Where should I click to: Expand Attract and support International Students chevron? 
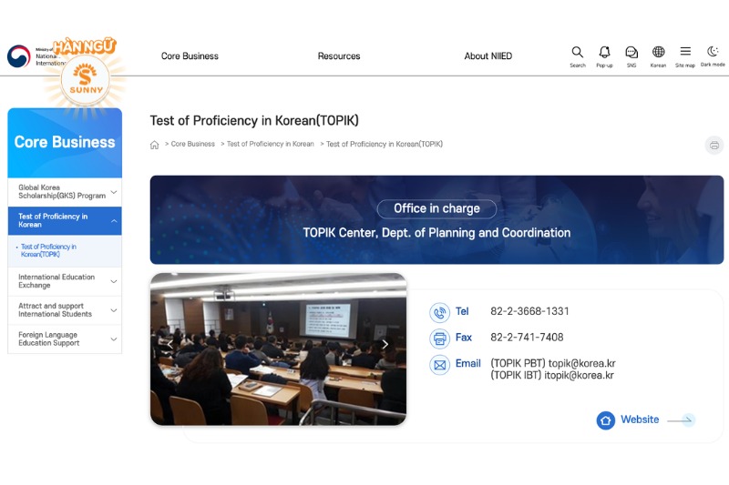tap(113, 310)
